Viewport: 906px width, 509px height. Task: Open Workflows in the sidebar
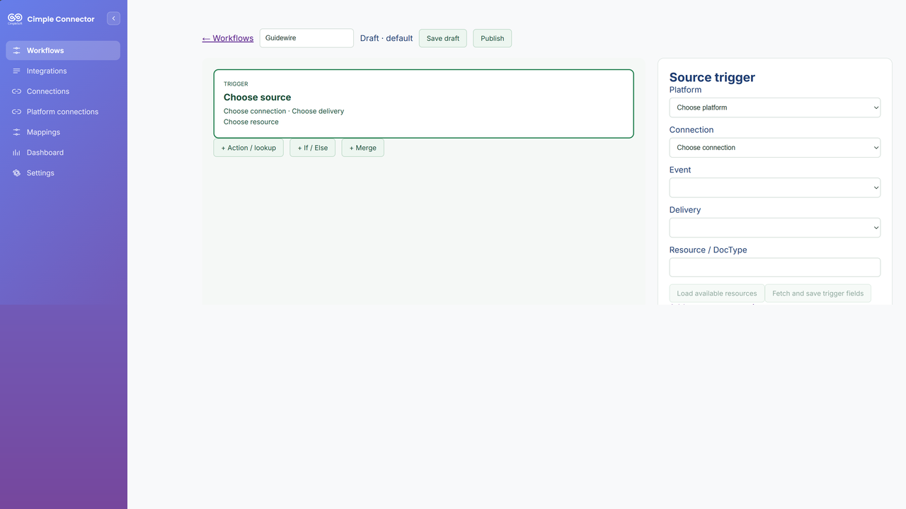click(63, 51)
